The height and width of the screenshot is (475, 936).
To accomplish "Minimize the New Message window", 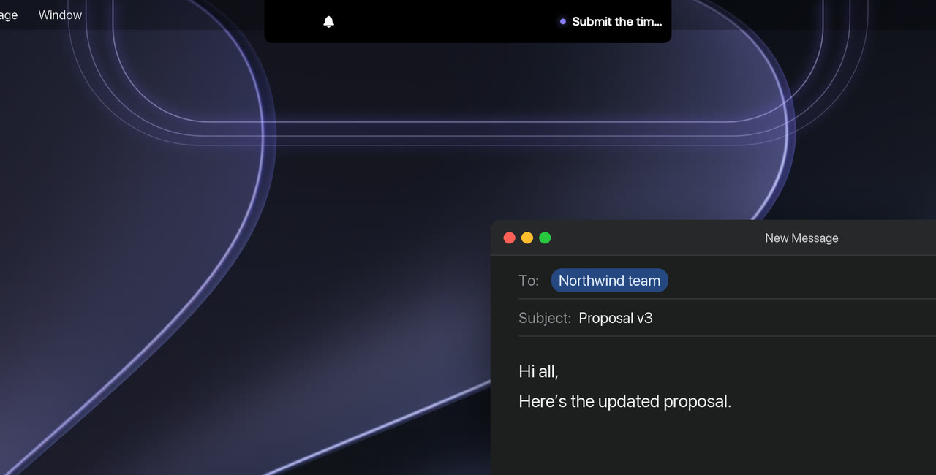I will pos(527,237).
